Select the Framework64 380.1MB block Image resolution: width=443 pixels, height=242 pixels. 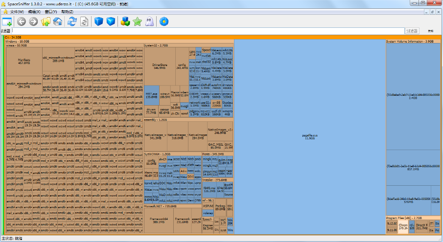pos(159,220)
